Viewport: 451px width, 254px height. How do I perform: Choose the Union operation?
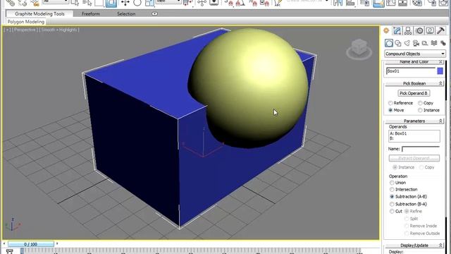pyautogui.click(x=392, y=183)
